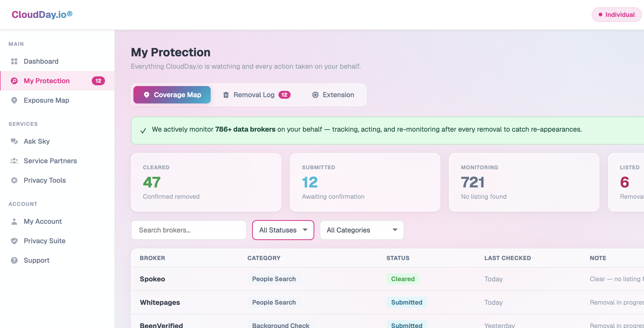This screenshot has width=644, height=328.
Task: Click the Service Partners people icon
Action: pos(14,161)
